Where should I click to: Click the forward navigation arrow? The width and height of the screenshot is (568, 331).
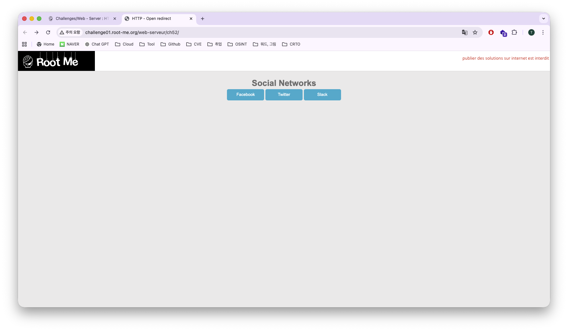tap(37, 32)
